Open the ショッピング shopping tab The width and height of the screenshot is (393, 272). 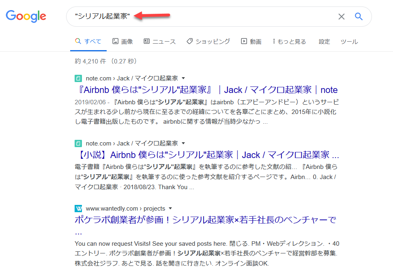(x=208, y=42)
